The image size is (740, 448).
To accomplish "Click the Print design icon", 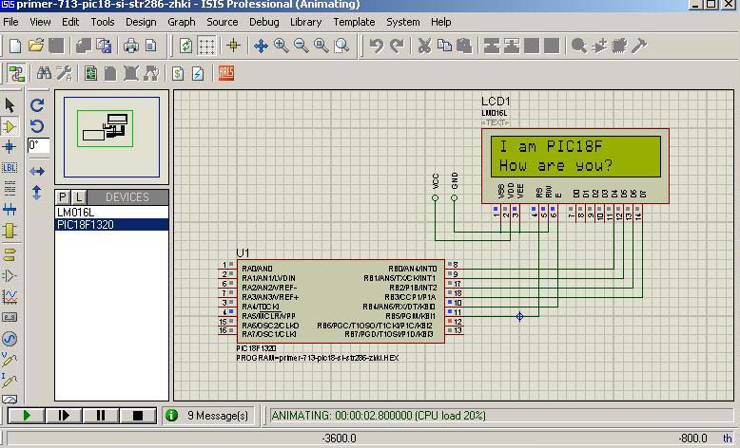I will pos(131,46).
